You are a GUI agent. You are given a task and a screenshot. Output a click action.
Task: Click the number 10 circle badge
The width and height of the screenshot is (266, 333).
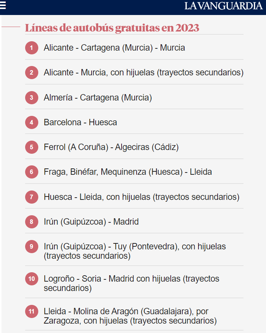pyautogui.click(x=32, y=279)
